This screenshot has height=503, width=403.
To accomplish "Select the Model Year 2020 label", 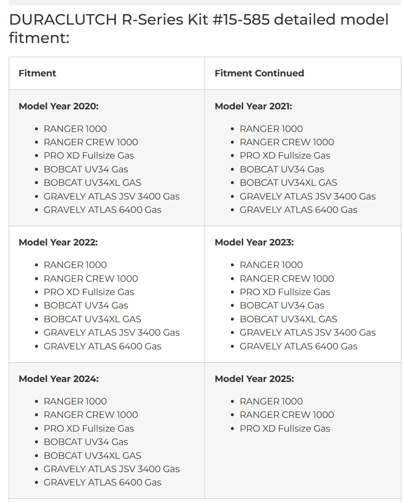I will point(59,106).
